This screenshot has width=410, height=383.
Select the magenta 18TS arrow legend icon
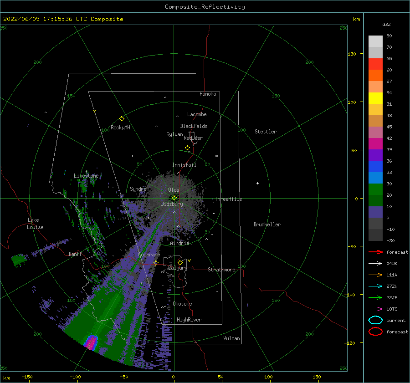[375, 309]
